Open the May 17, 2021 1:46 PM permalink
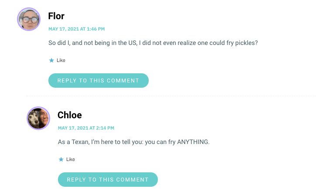Image resolution: width=324 pixels, height=192 pixels. 76,29
